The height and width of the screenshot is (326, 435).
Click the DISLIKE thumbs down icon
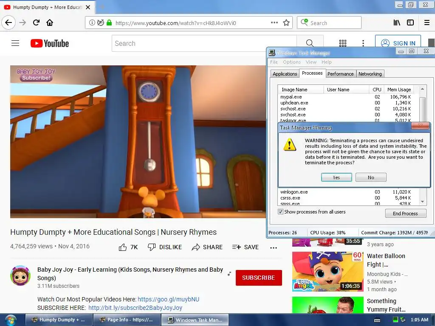tap(152, 247)
